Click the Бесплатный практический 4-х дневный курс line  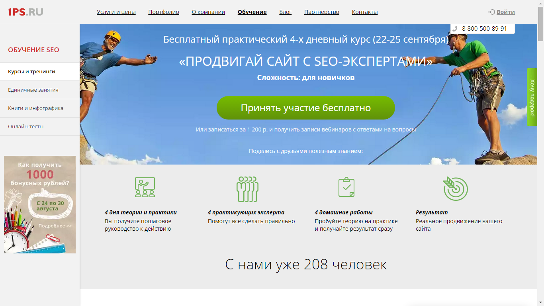click(306, 39)
